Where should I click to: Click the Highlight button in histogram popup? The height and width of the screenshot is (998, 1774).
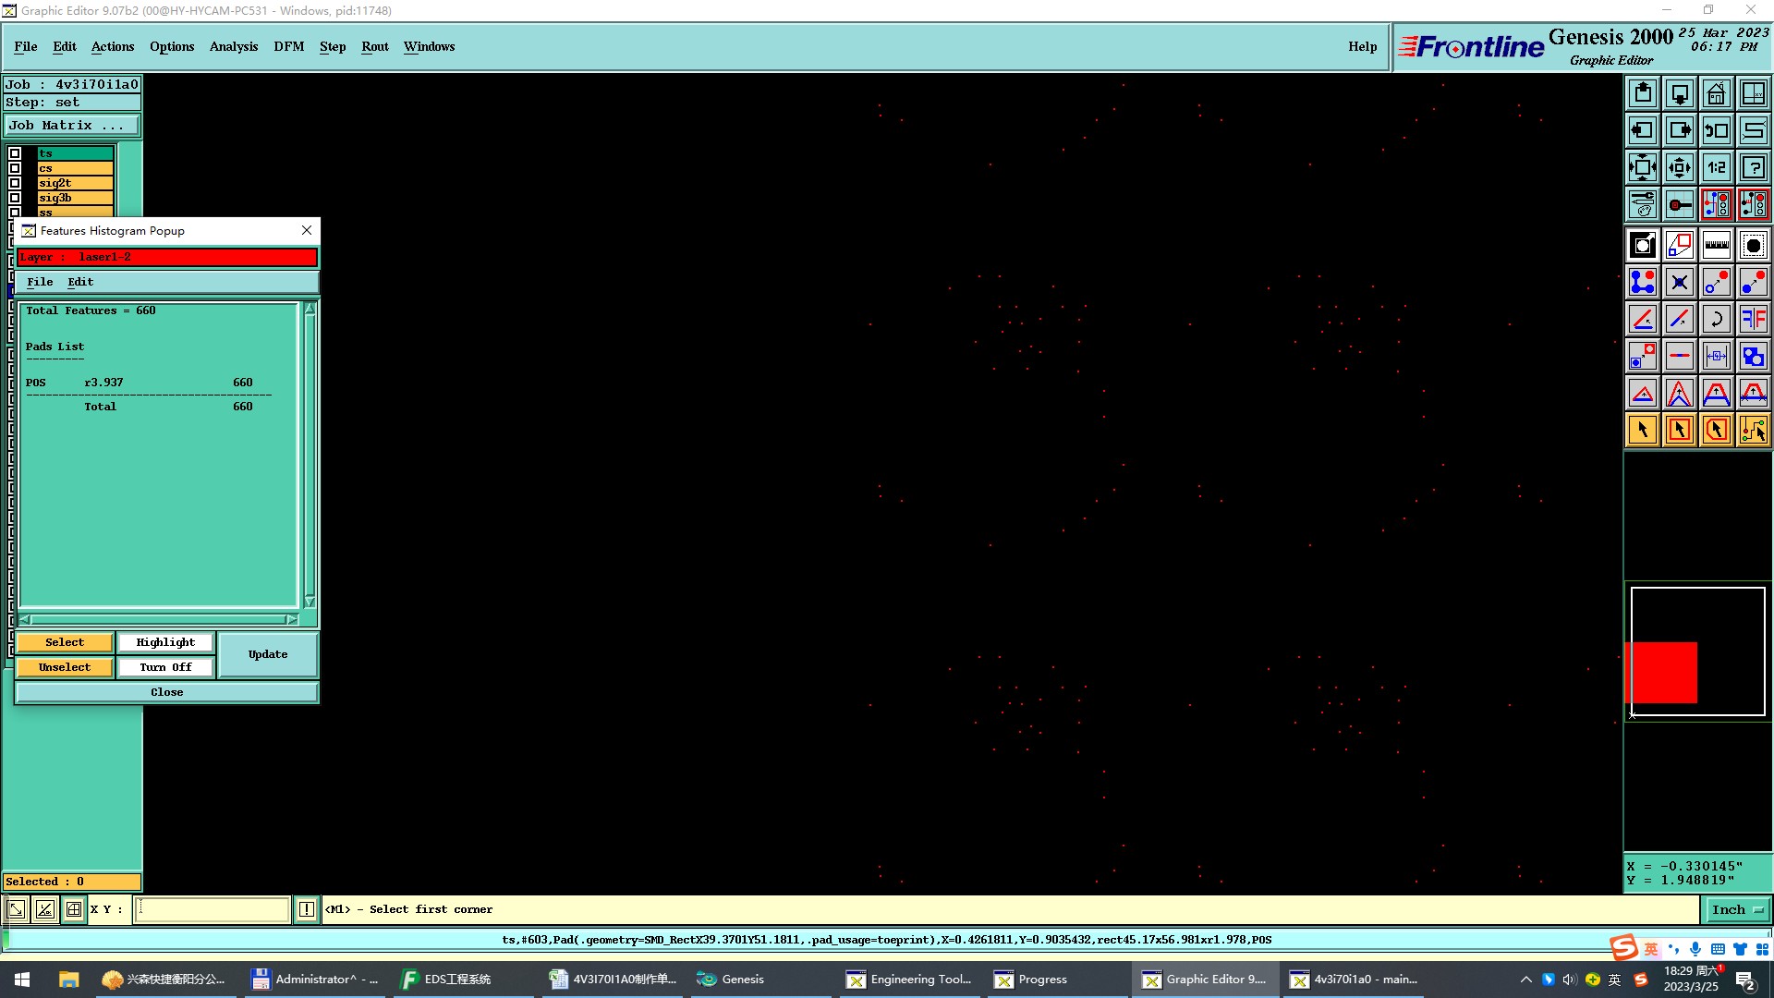tap(165, 642)
